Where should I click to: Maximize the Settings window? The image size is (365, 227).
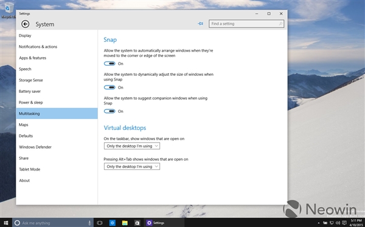click(x=269, y=14)
